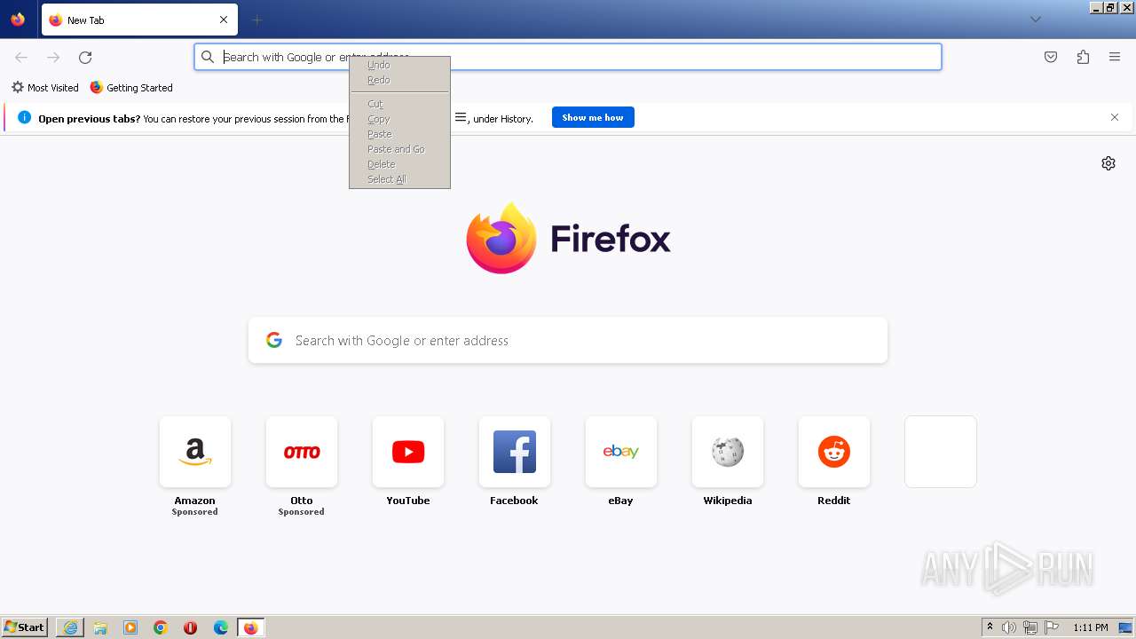
Task: Choose Delete in the context menu
Action: [x=399, y=164]
